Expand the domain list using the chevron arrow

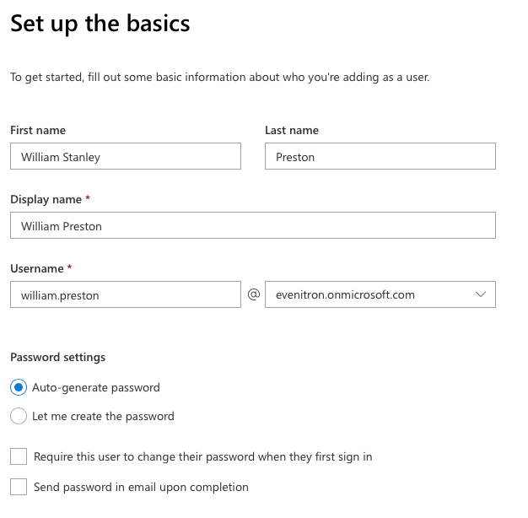click(481, 294)
